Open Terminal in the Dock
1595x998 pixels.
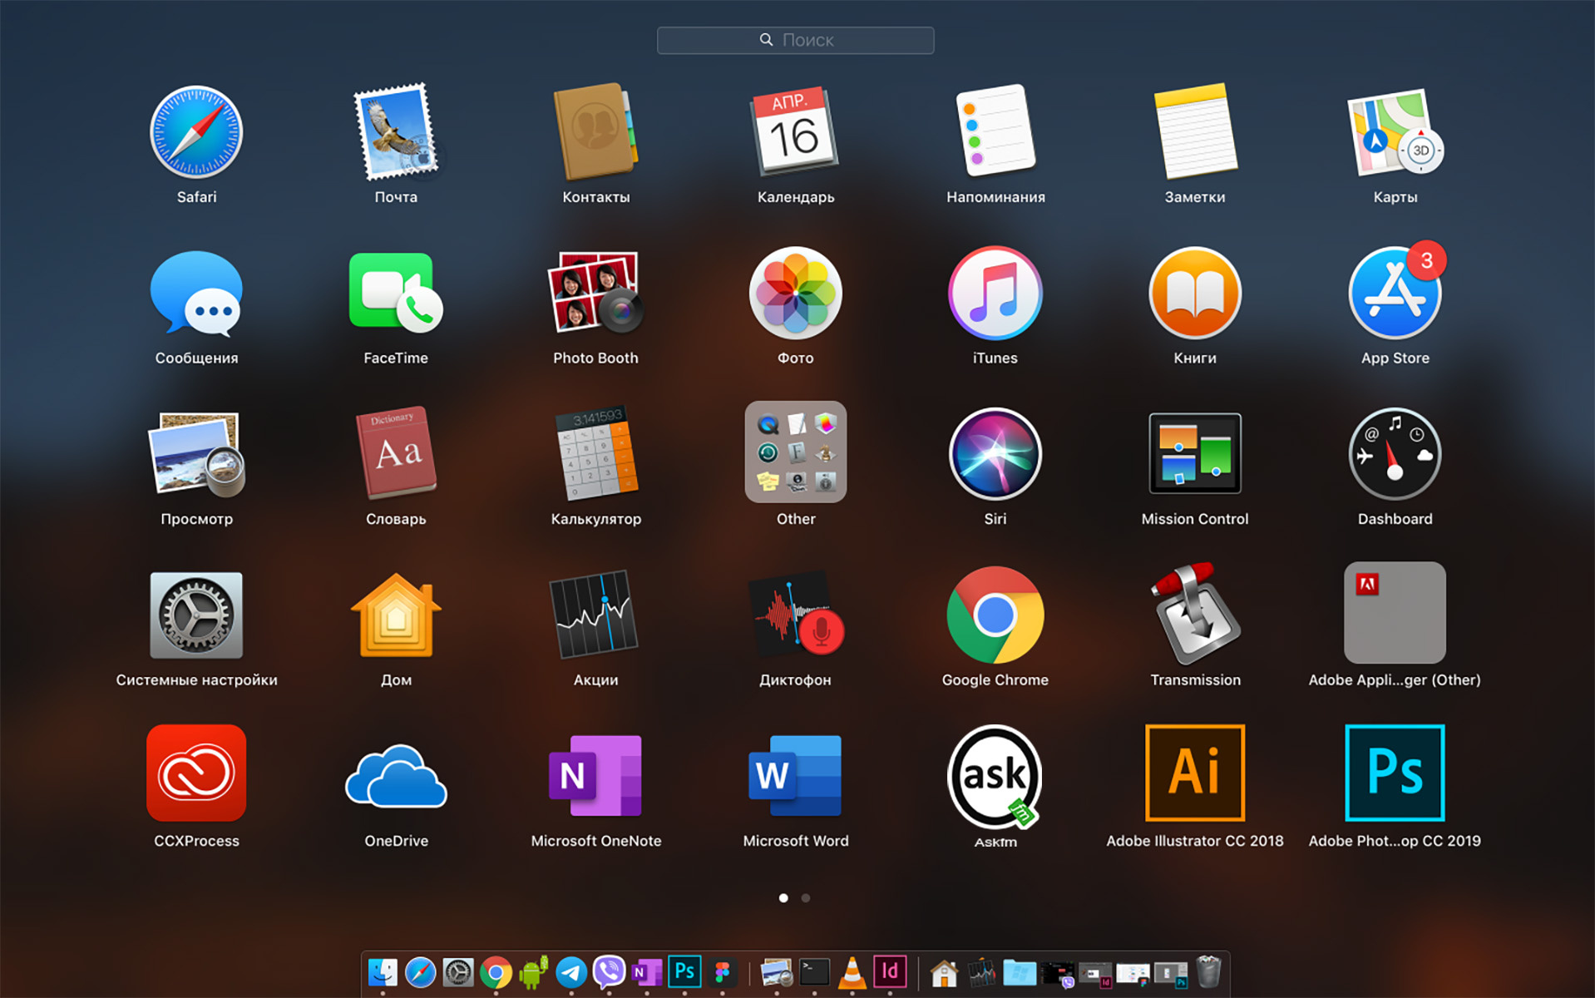coord(814,972)
